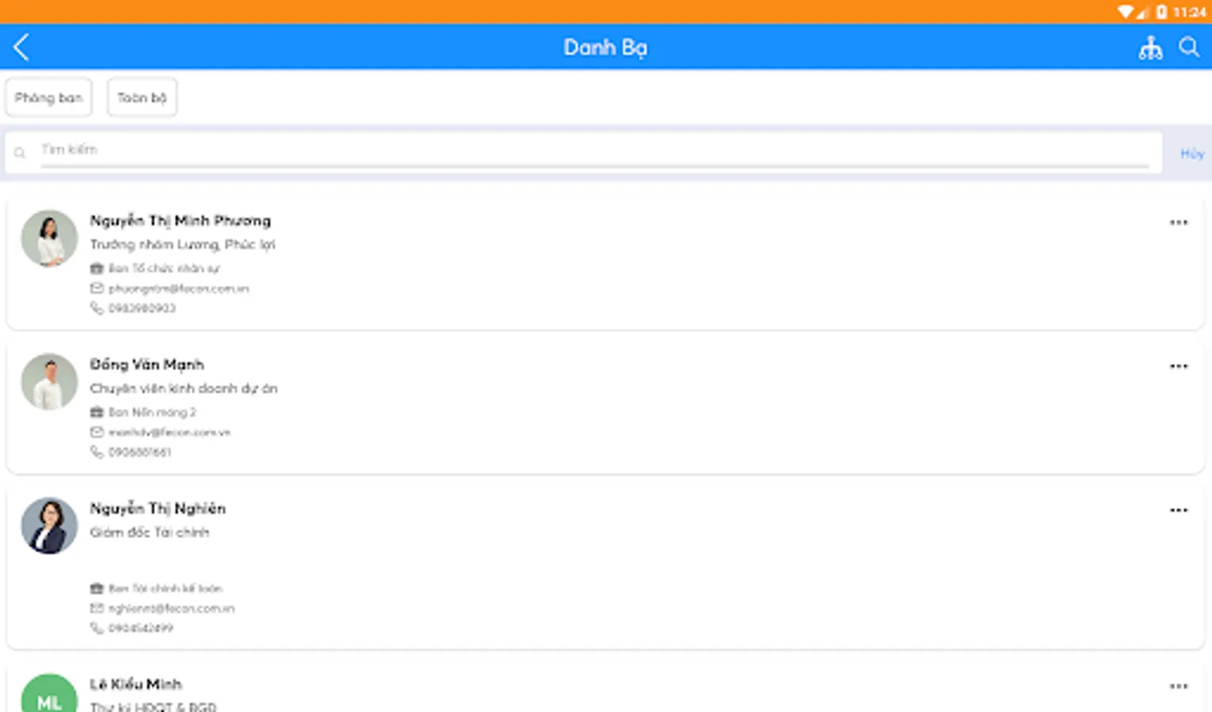Call Nguyễn Thị Minh Phương's phone number
This screenshot has width=1212, height=712.
click(142, 309)
